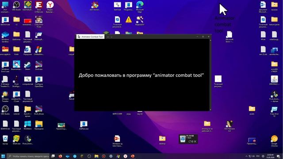283x159 pixels.
Task: Select the yellow warning triangle desktop icon
Action: click(129, 19)
